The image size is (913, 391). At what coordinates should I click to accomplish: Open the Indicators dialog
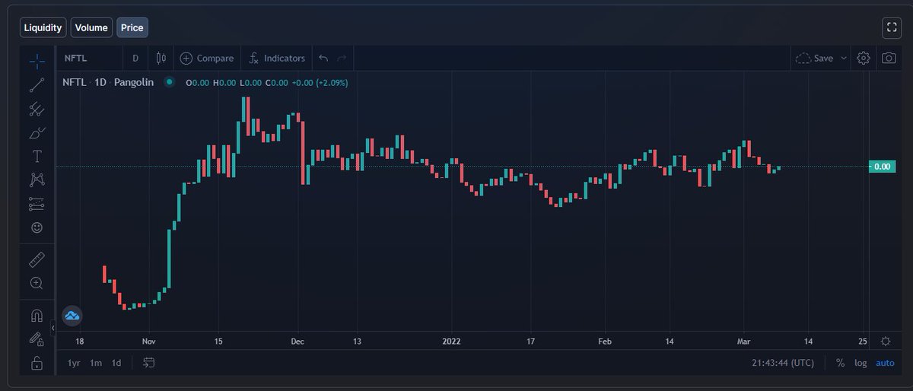(x=277, y=58)
